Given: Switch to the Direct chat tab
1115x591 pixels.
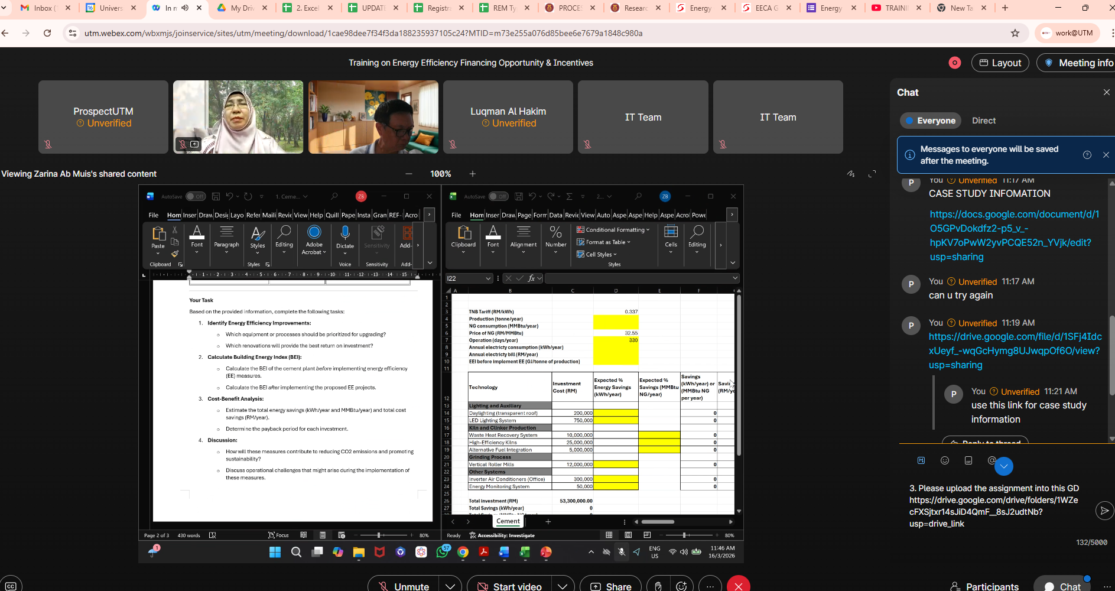Looking at the screenshot, I should pyautogui.click(x=983, y=121).
